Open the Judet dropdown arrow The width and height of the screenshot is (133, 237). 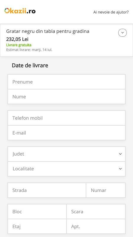click(120, 154)
